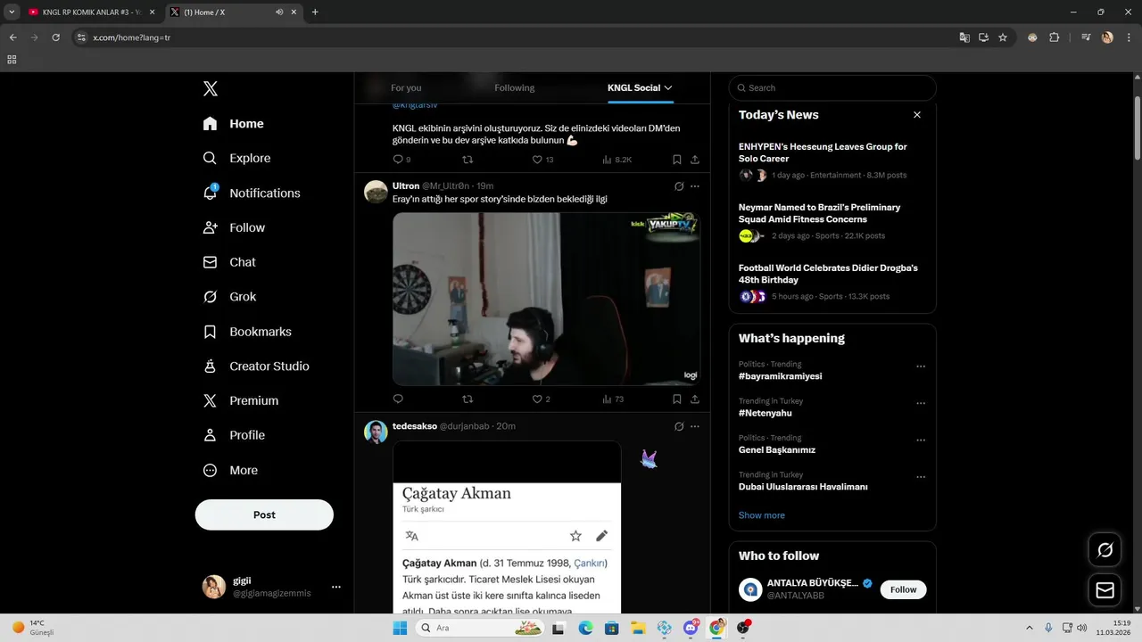Click Show more under What's happening
Screen dimensions: 1142x642
click(762, 515)
